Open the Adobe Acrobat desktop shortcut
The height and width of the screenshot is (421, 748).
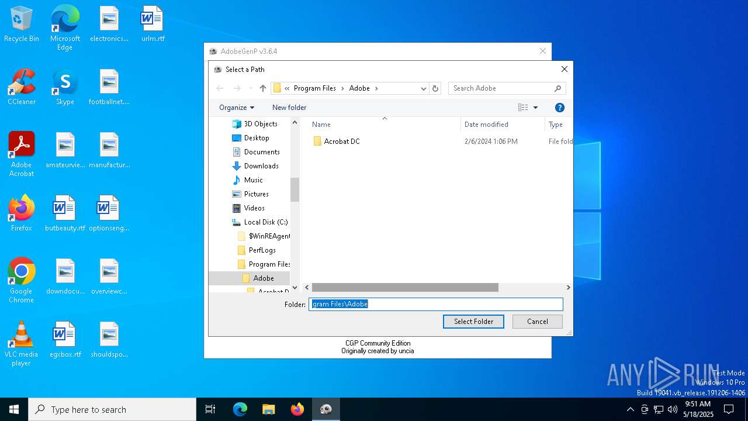tap(22, 154)
